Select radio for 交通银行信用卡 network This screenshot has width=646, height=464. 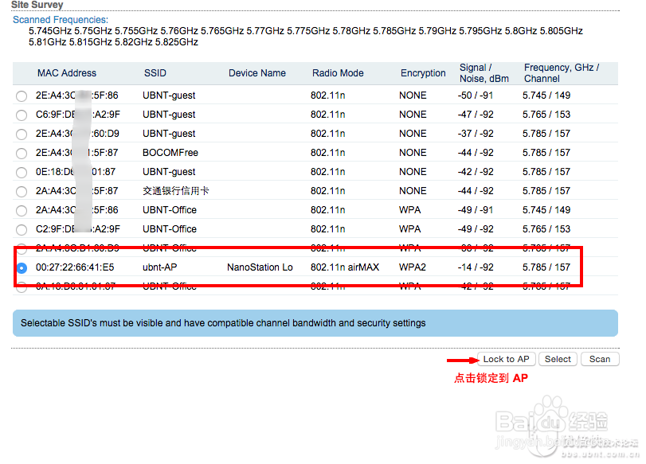[x=22, y=192]
